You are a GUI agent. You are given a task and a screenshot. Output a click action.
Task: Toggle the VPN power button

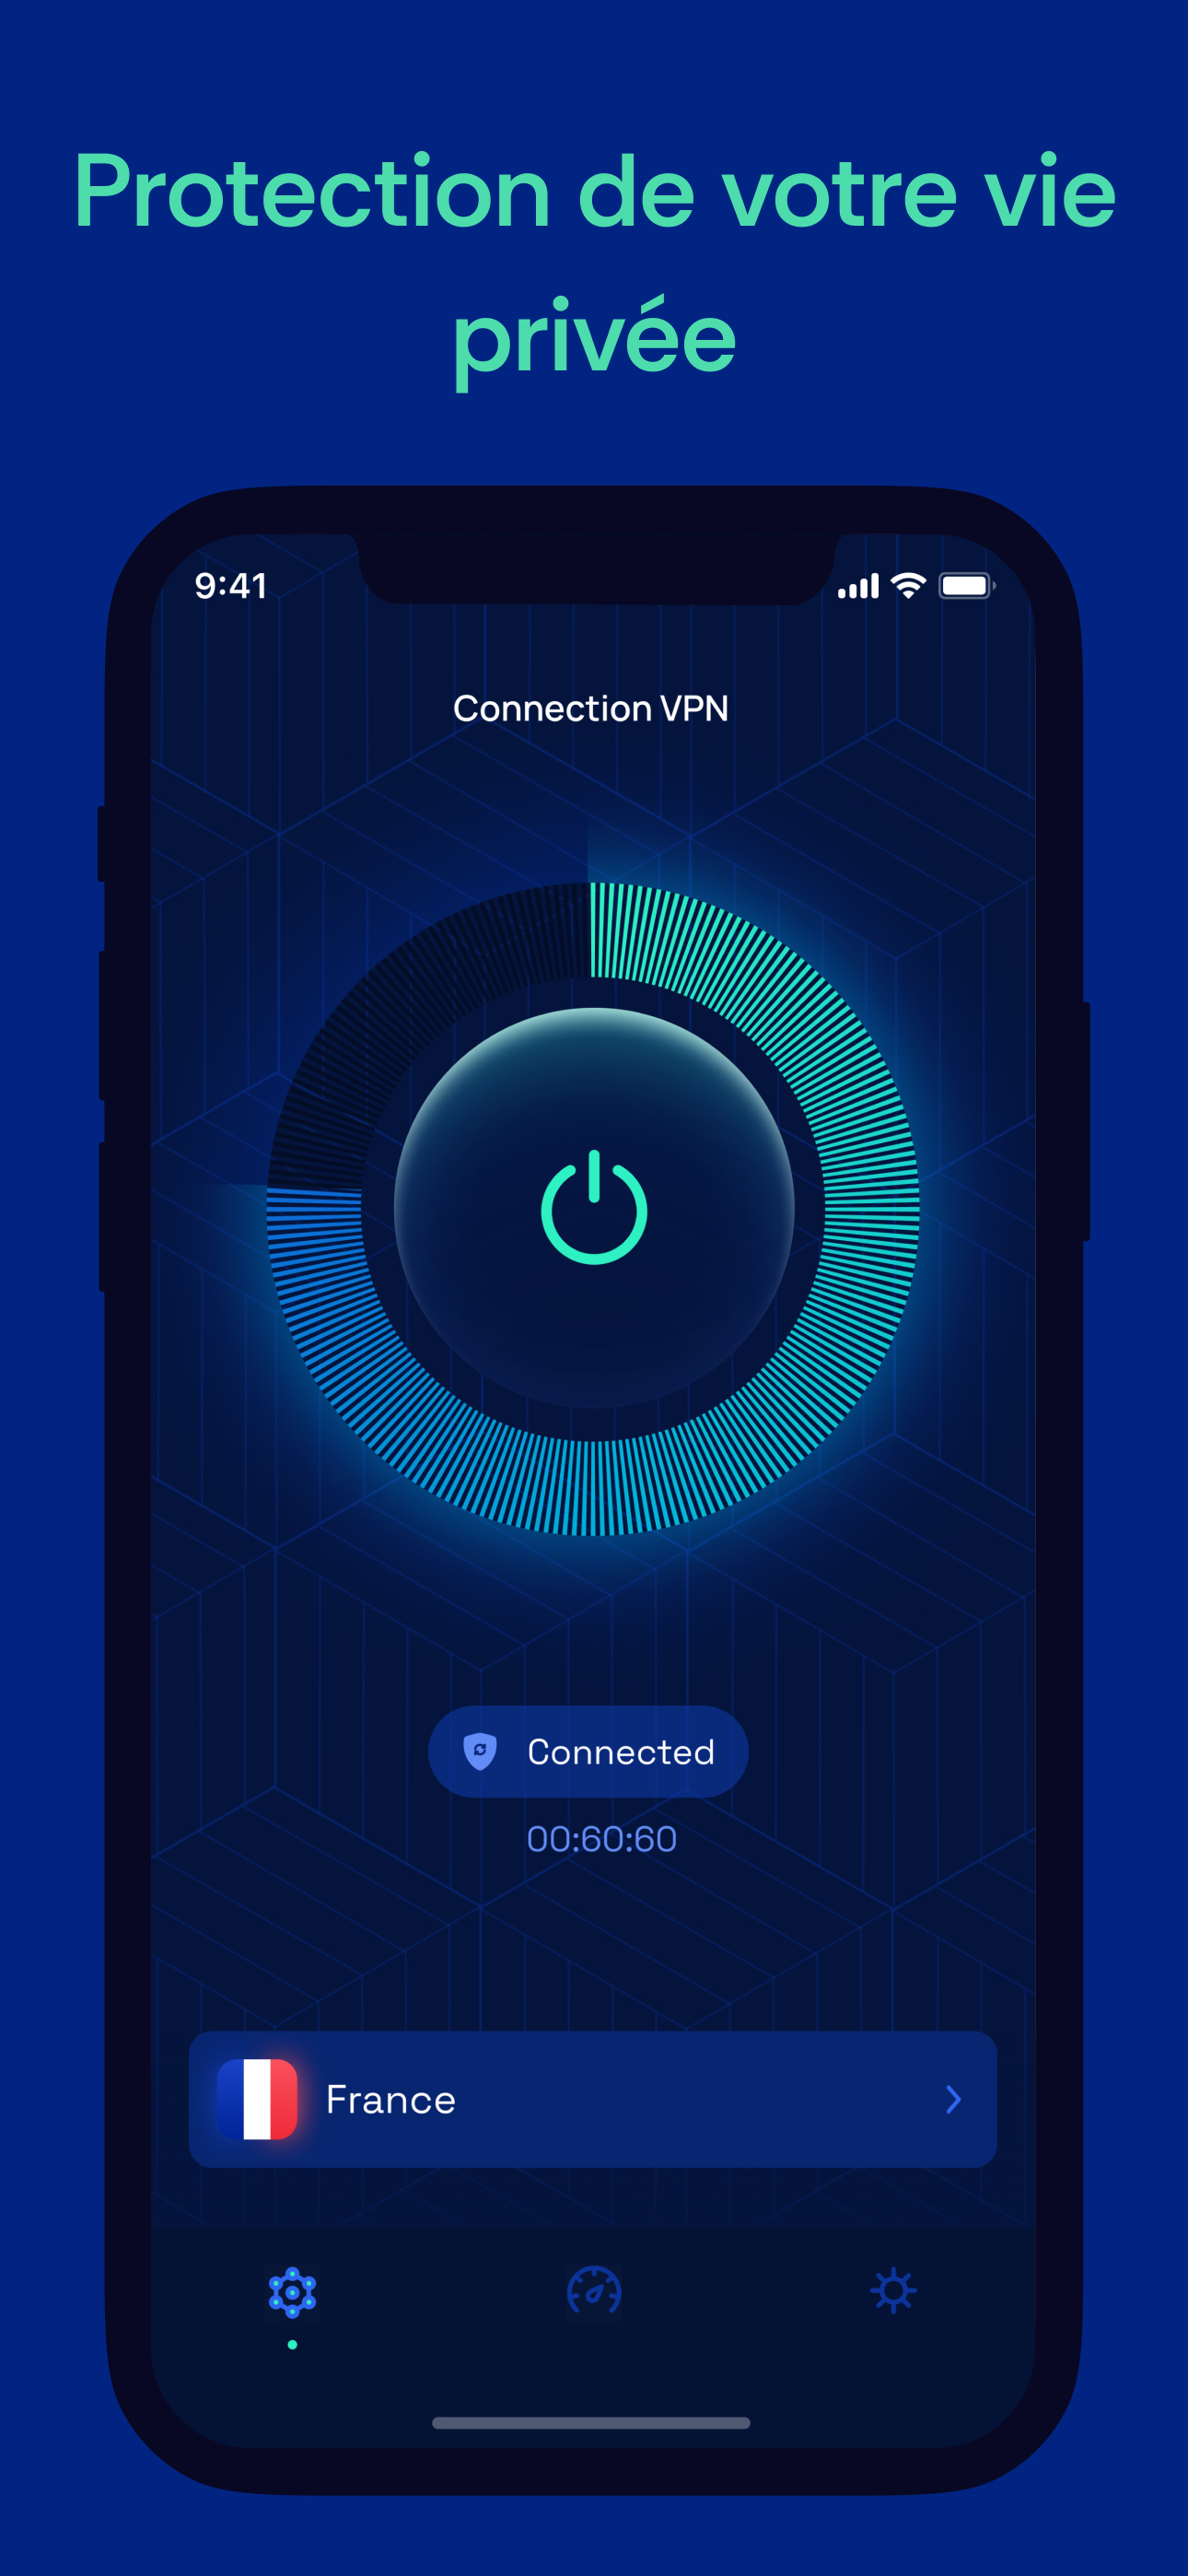594,1207
